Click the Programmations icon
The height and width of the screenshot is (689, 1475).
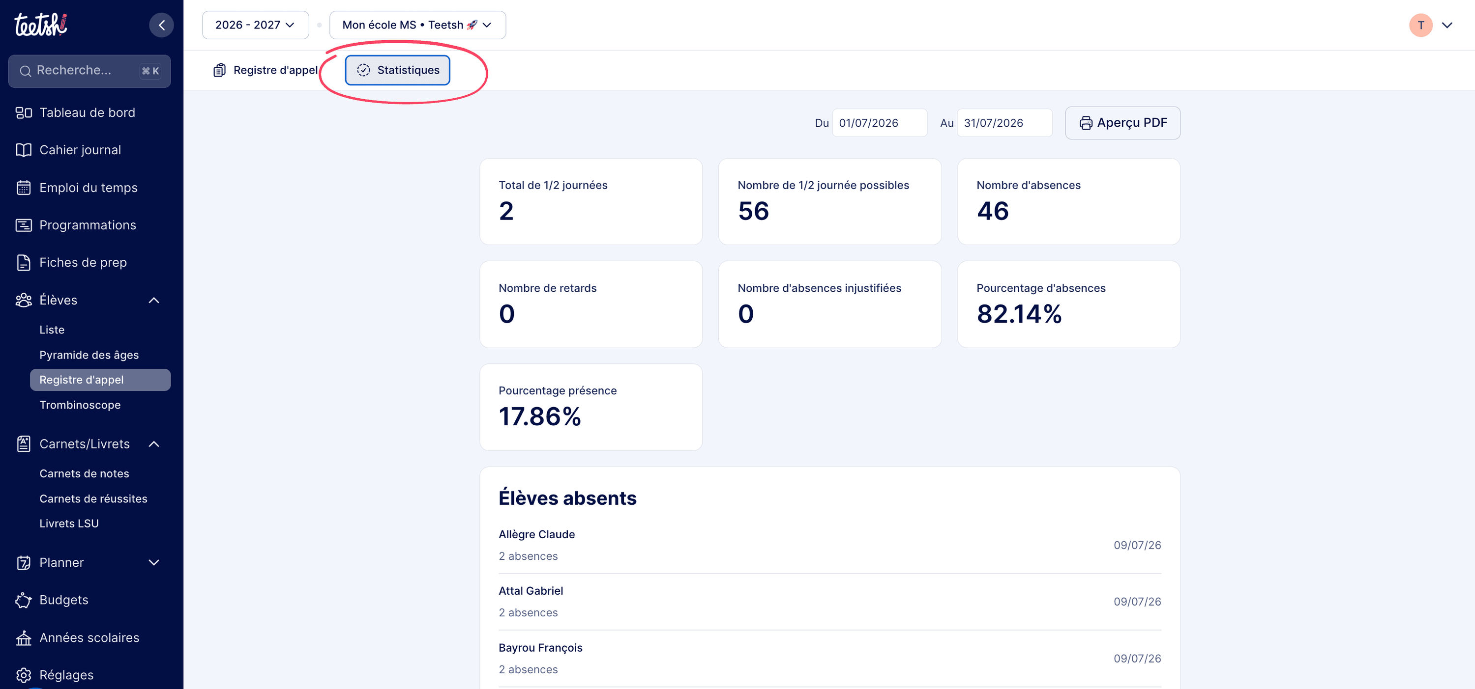click(x=24, y=225)
